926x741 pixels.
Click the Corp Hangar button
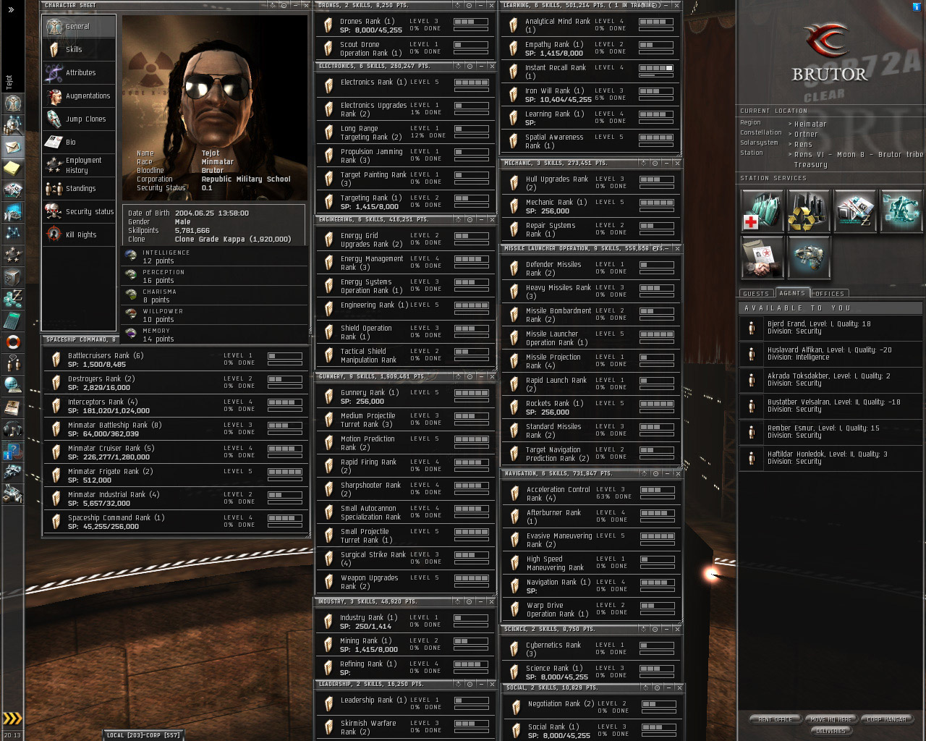[x=886, y=719]
